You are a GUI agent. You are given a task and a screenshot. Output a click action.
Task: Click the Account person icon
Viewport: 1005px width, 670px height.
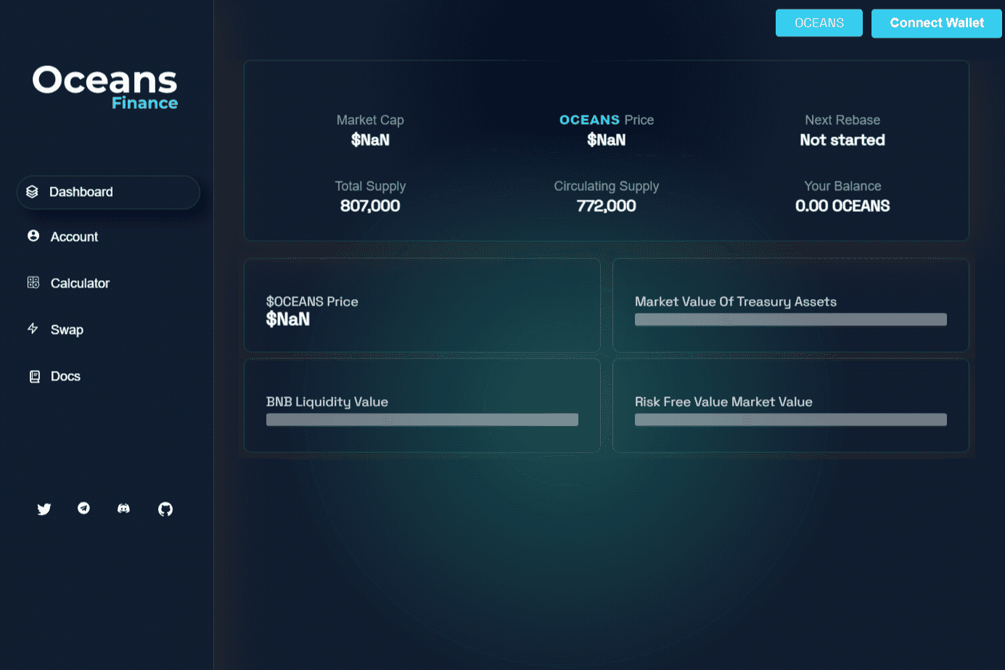coord(33,236)
